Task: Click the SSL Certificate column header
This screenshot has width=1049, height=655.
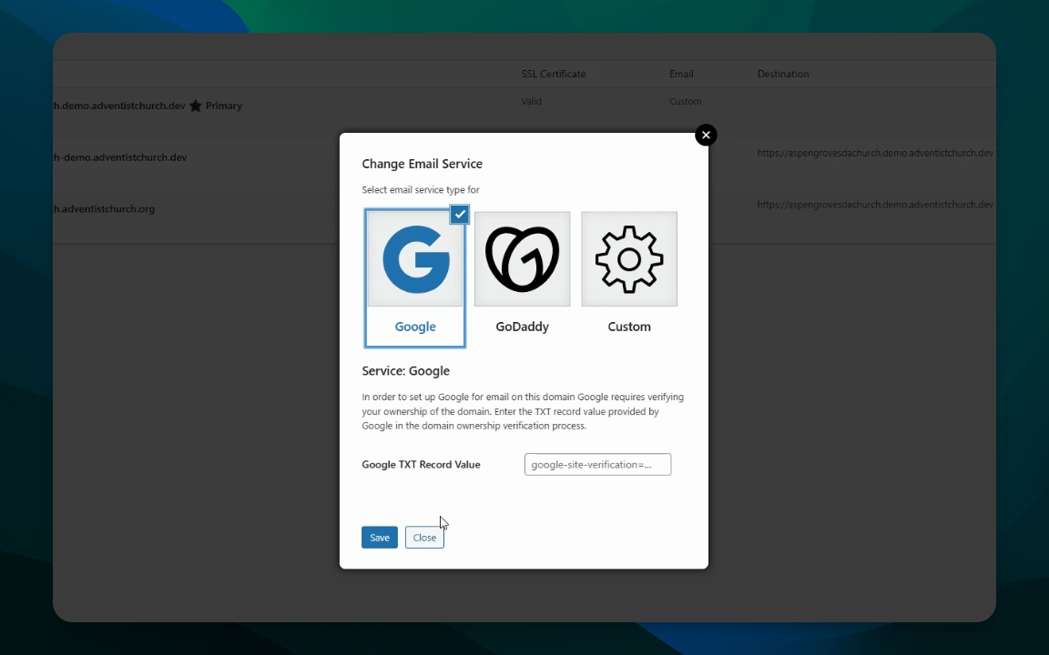Action: point(554,75)
